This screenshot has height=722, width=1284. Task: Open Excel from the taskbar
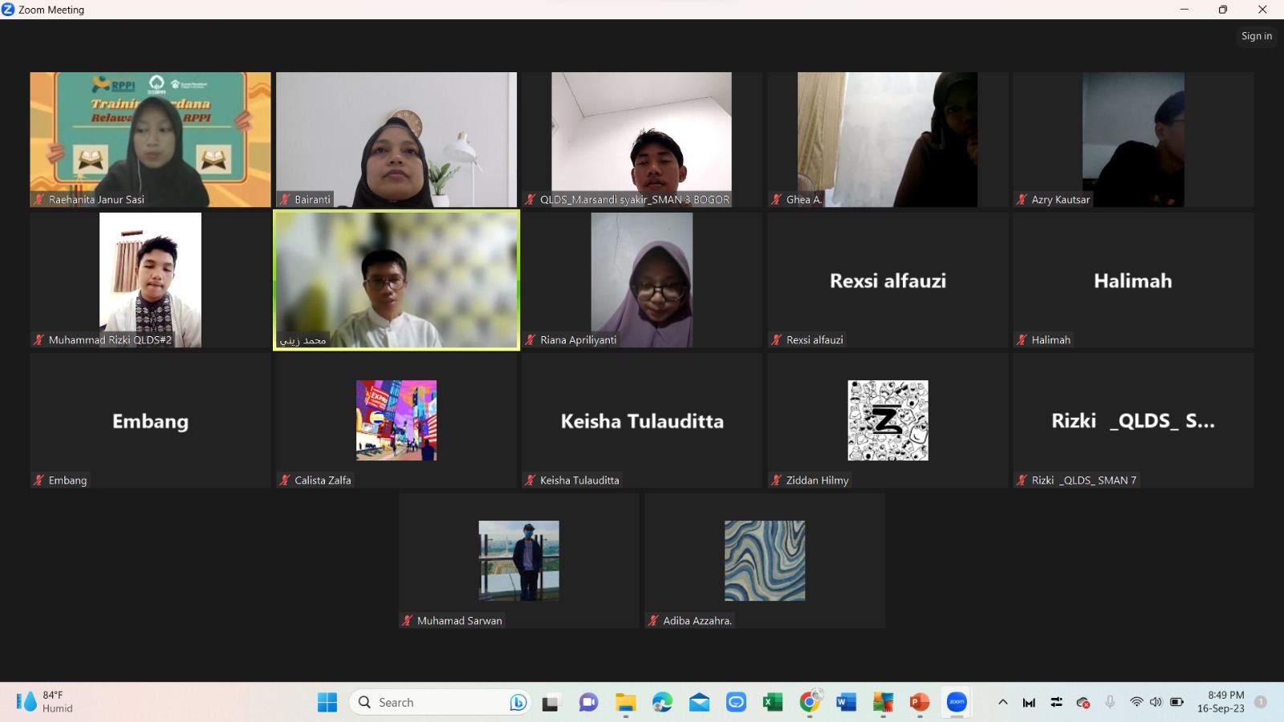(772, 702)
